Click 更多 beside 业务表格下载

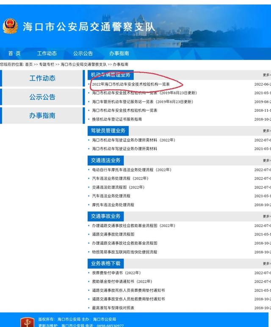coord(267,263)
